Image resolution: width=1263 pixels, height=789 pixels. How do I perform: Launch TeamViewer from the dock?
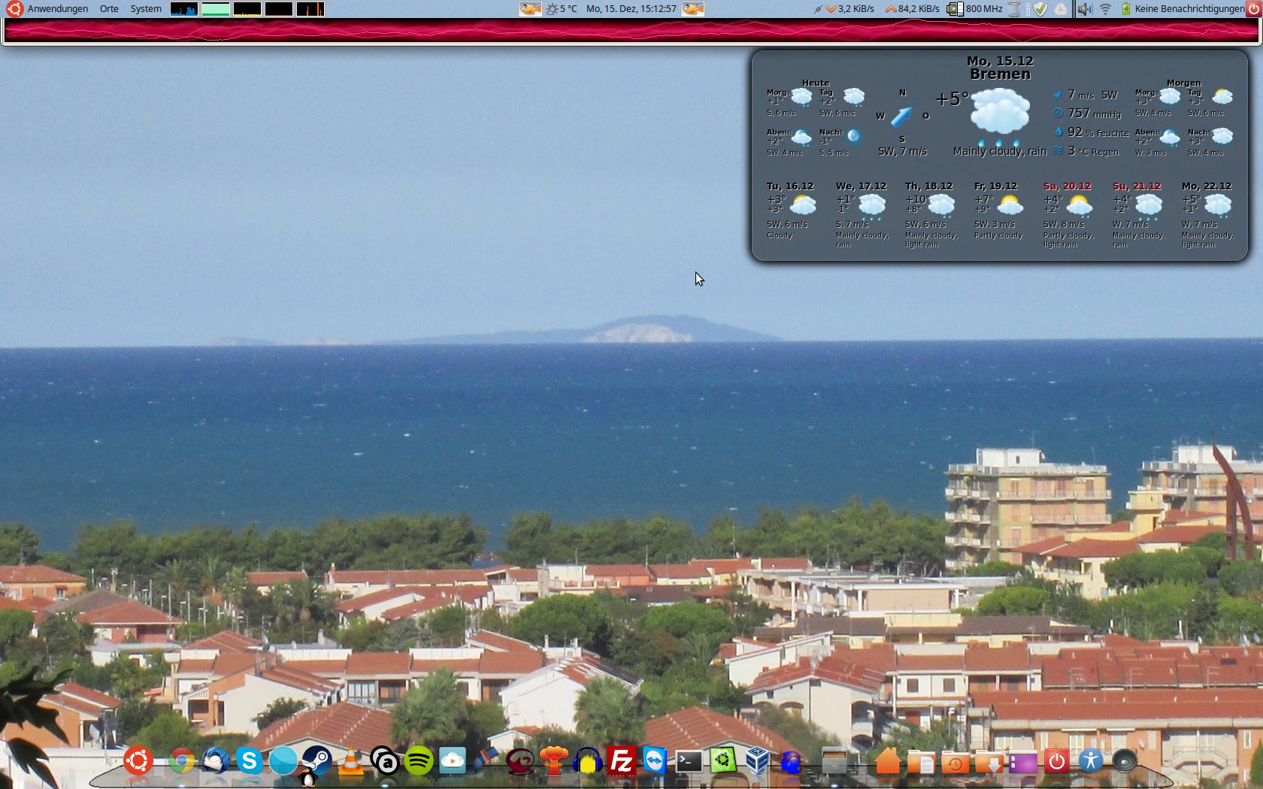coord(656,761)
